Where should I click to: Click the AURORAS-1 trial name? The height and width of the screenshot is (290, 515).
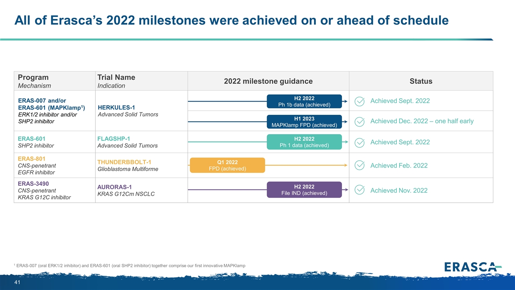click(115, 187)
